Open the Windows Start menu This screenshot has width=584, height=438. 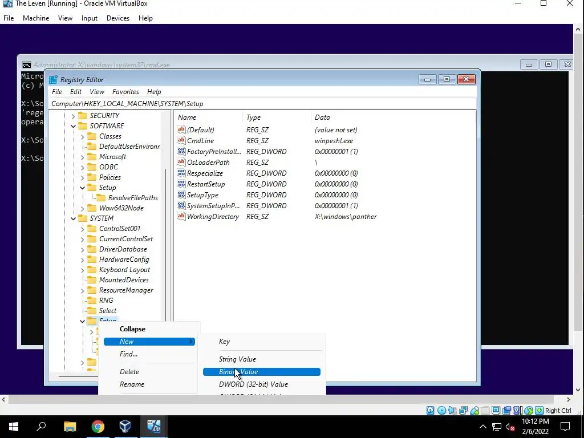click(x=14, y=427)
